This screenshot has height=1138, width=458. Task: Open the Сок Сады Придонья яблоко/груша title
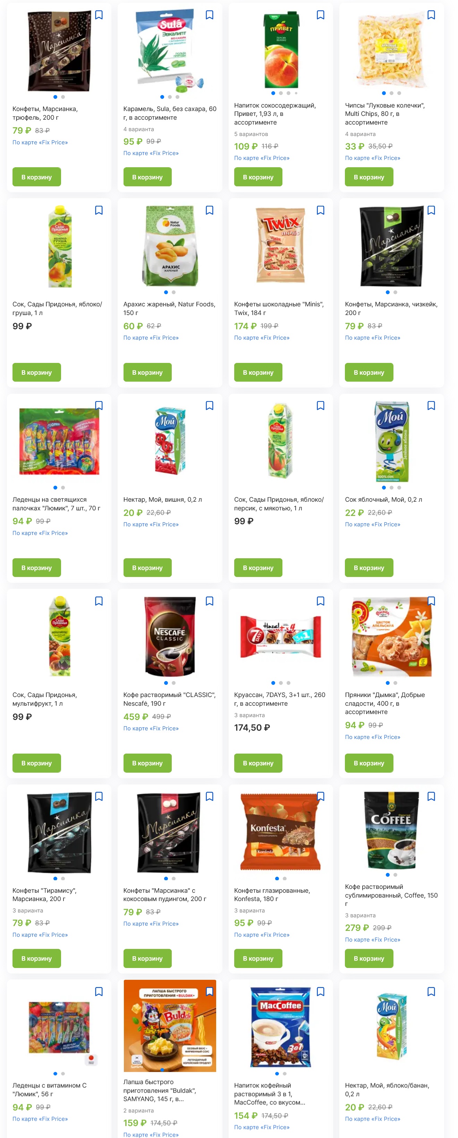[x=57, y=308]
